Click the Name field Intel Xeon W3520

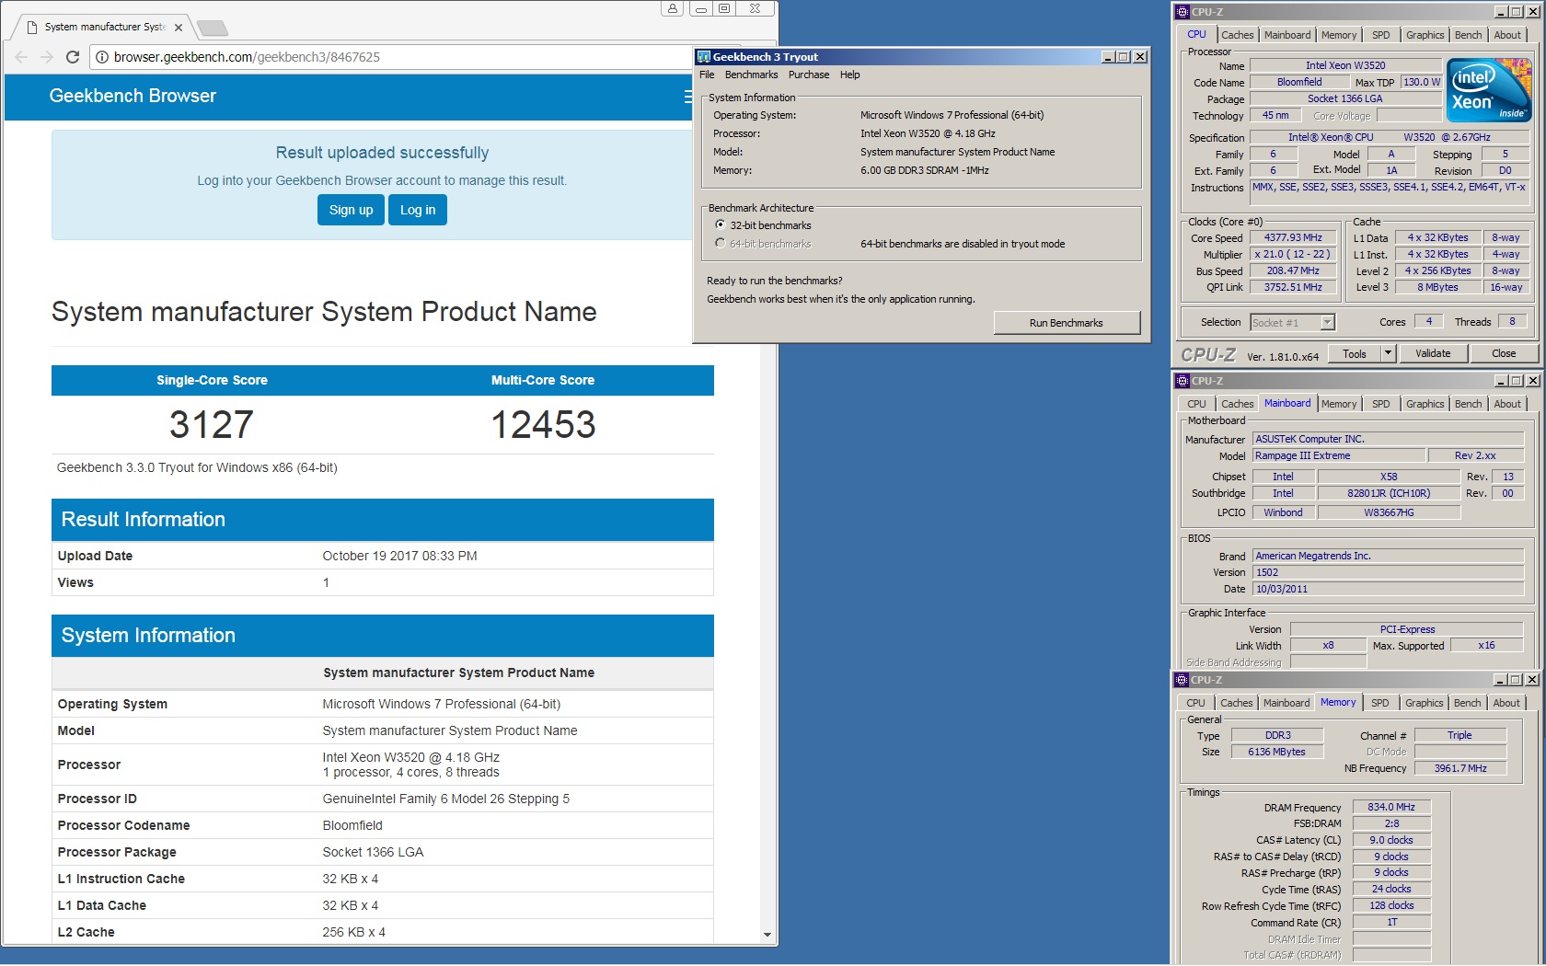(x=1344, y=65)
